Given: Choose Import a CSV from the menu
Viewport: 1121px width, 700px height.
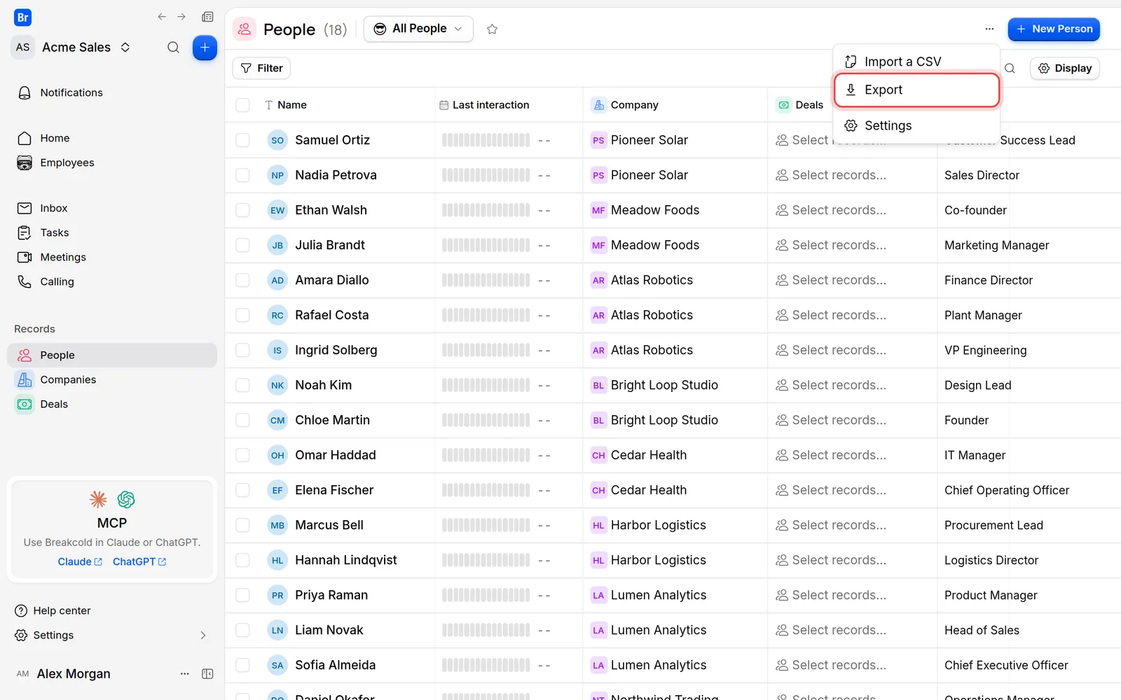Looking at the screenshot, I should tap(916, 62).
